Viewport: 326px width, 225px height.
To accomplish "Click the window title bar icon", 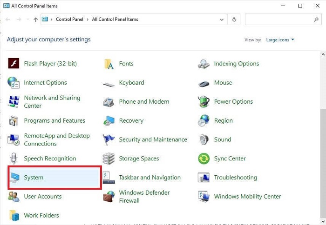I will pyautogui.click(x=6, y=6).
